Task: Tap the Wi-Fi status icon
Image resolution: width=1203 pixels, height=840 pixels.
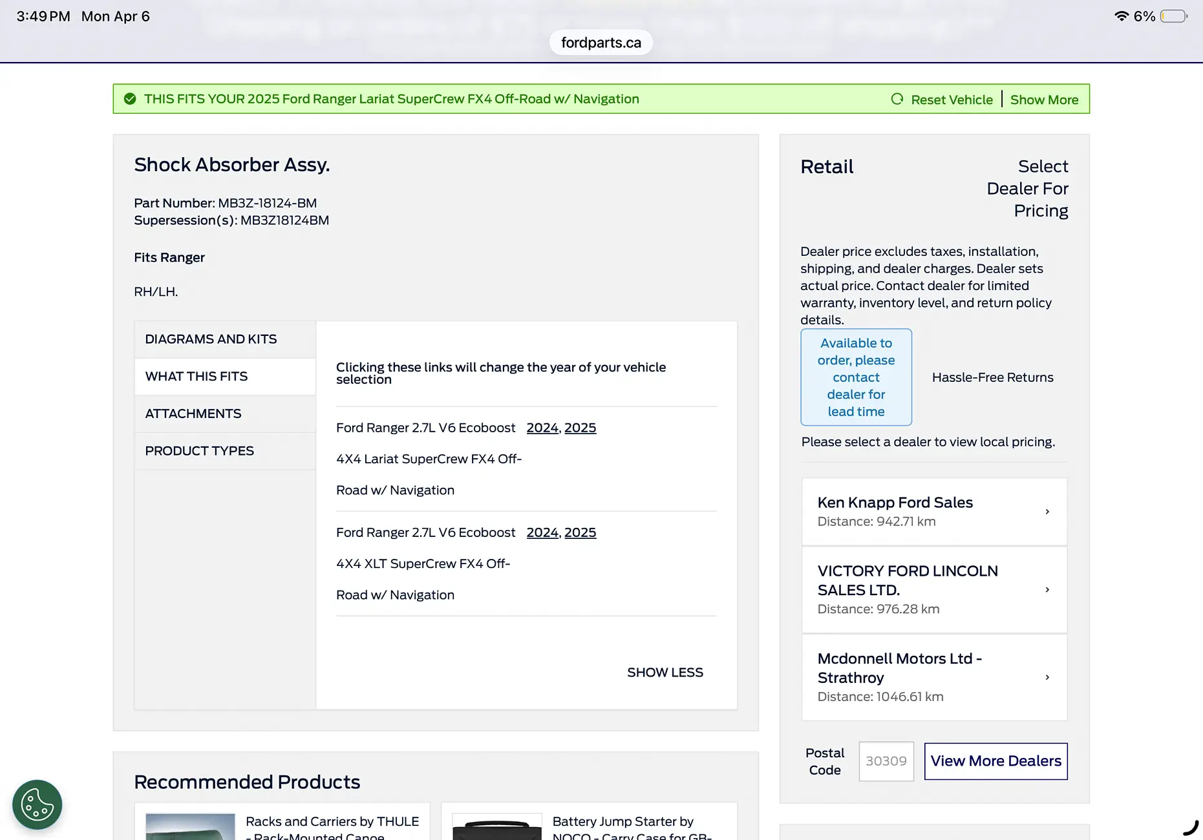Action: point(1122,16)
